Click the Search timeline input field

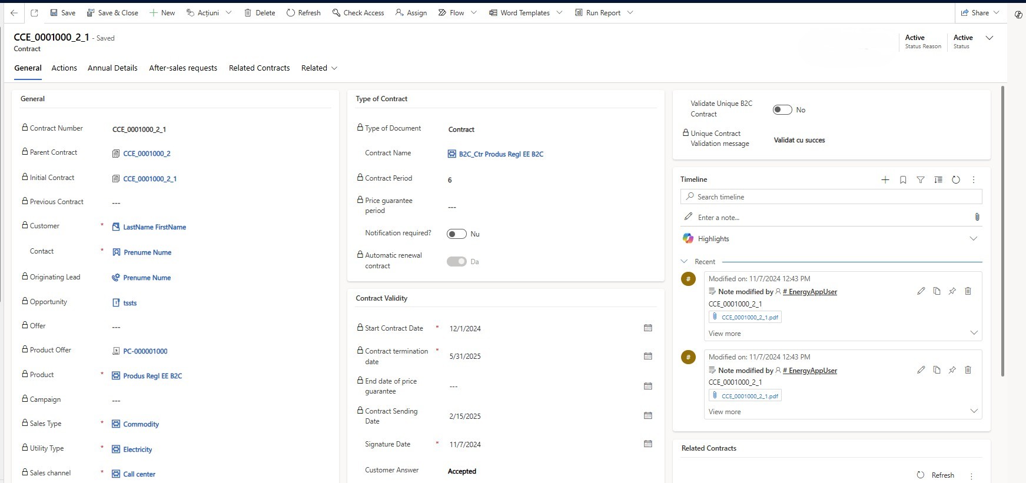click(x=831, y=197)
